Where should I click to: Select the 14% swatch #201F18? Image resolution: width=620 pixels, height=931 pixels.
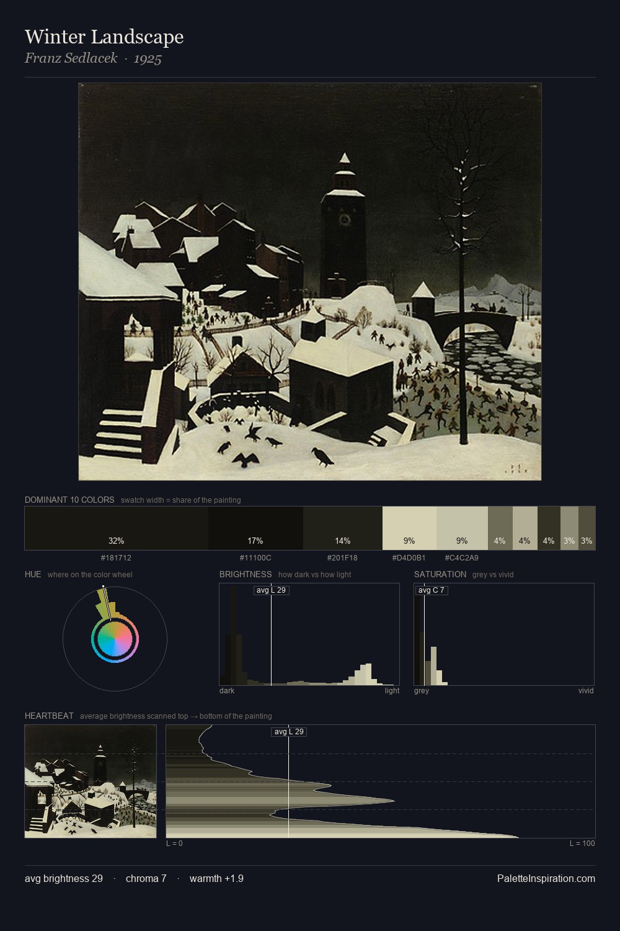[343, 528]
